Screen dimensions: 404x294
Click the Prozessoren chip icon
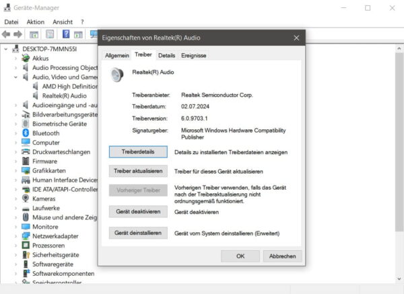click(26, 246)
